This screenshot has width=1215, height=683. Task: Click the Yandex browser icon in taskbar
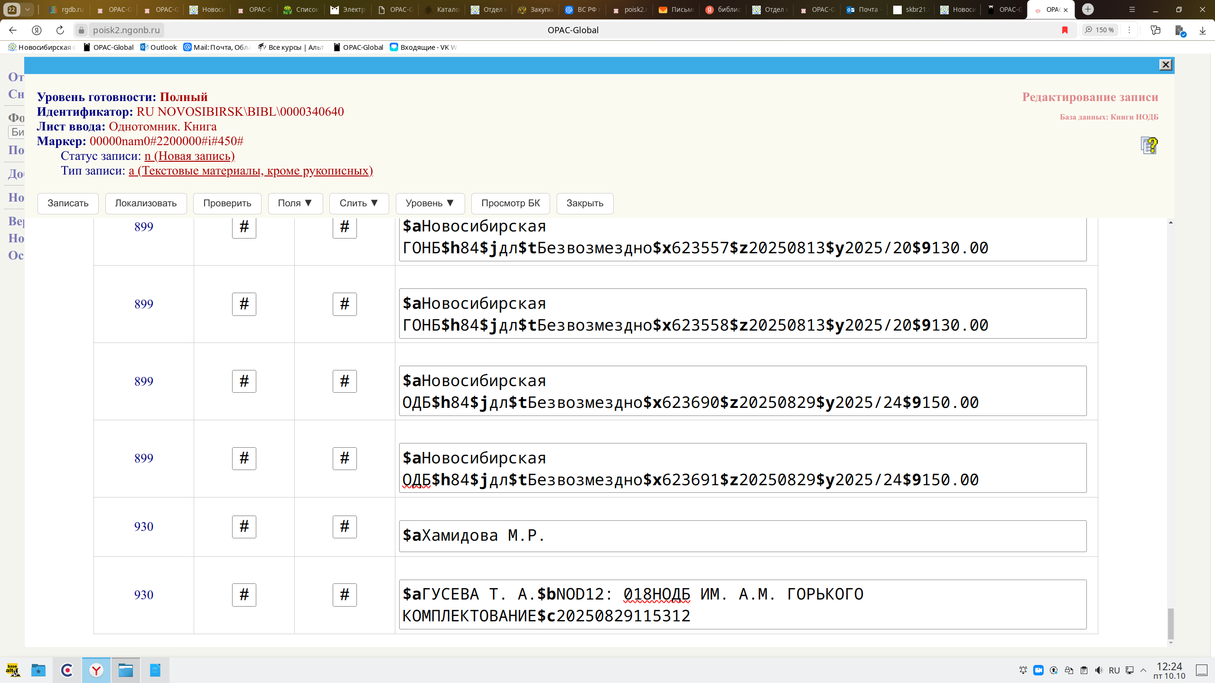[96, 670]
